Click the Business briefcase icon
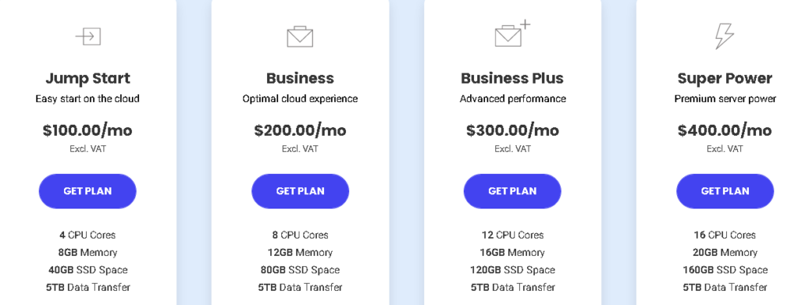The image size is (809, 305). 299,36
